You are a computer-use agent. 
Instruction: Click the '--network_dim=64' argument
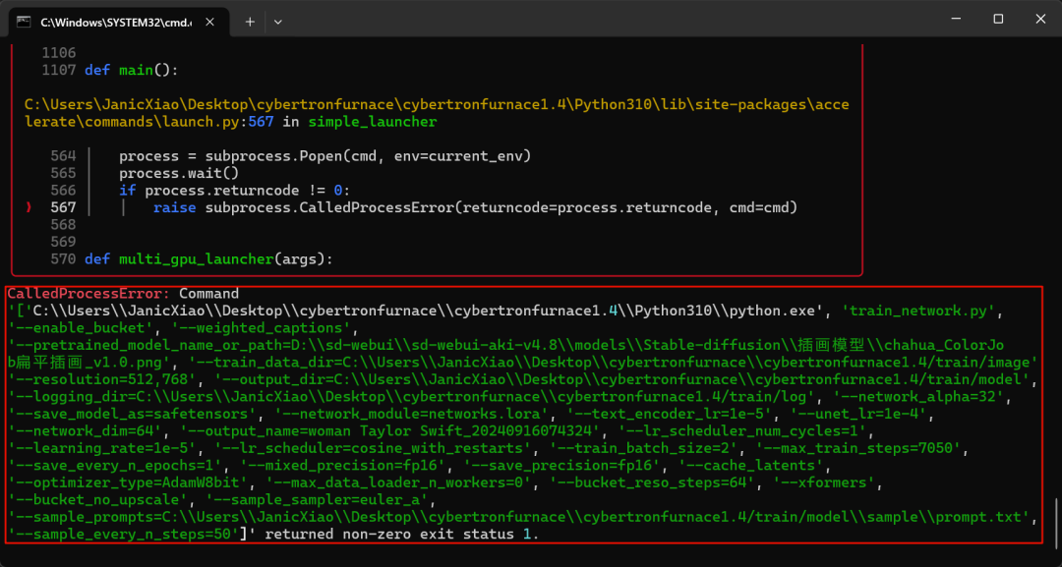coord(85,431)
